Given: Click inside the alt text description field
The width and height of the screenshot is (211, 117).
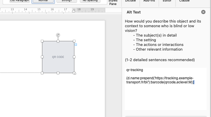Looking at the screenshot, I should pyautogui.click(x=166, y=89).
